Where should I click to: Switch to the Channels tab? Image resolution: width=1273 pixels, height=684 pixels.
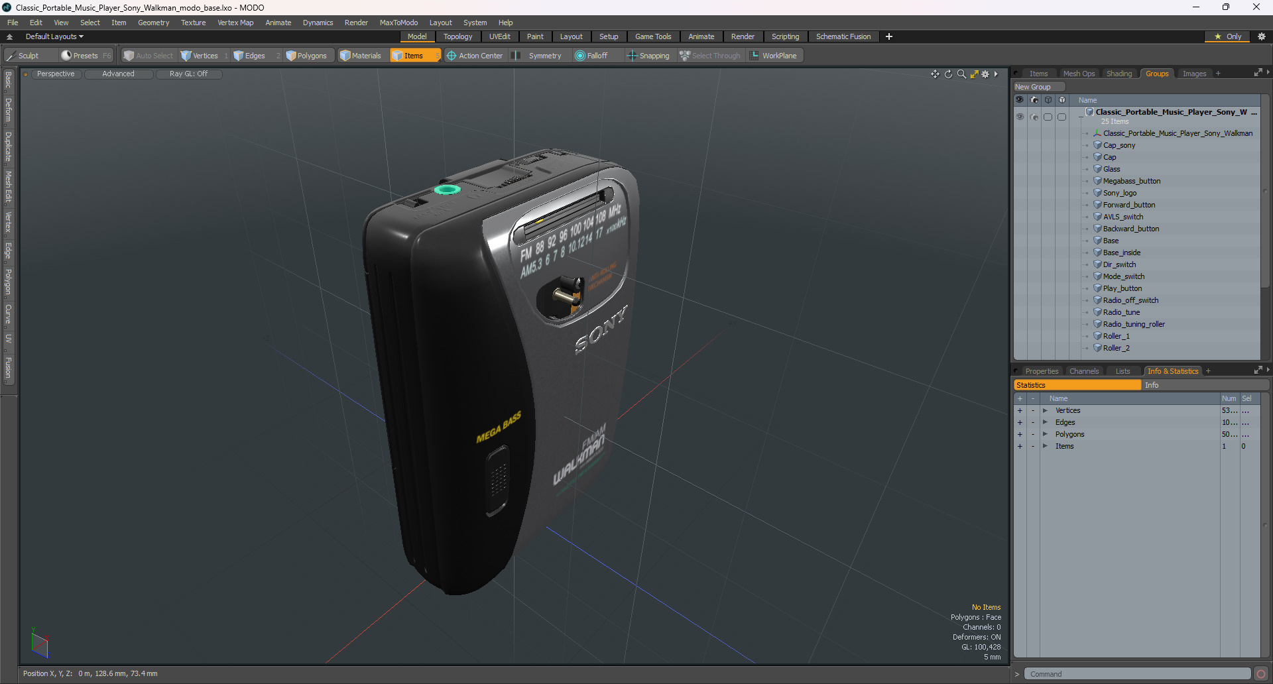[x=1084, y=371]
